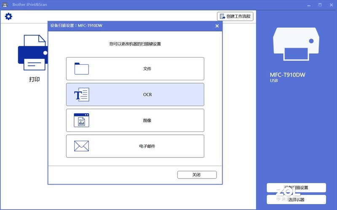Choose the 电子邮件 scan option label
The height and width of the screenshot is (210, 337).
(x=147, y=146)
